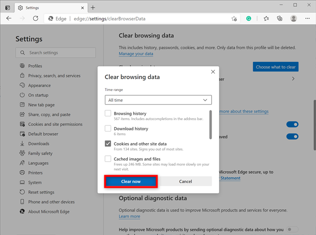Check Cached images and files checkbox

click(108, 159)
